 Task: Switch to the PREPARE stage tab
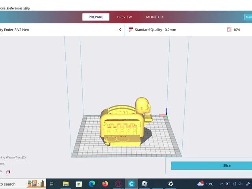[96, 17]
